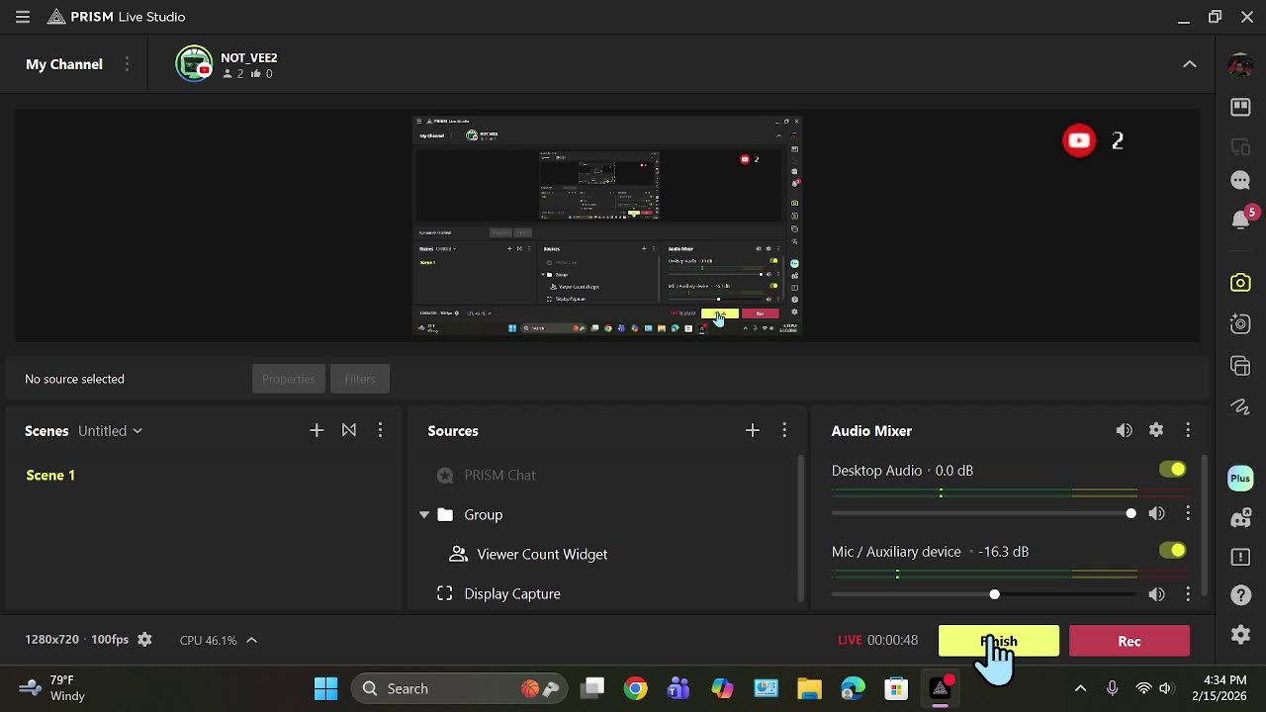
Task: Click the Audio Mixer scrollbar
Action: pyautogui.click(x=1204, y=524)
